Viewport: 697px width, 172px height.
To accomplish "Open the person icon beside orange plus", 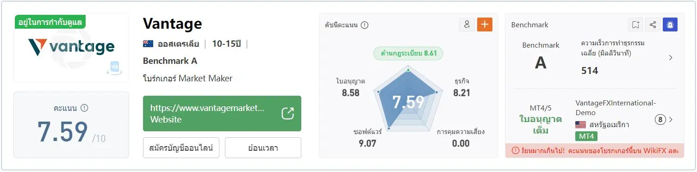I will pyautogui.click(x=467, y=25).
